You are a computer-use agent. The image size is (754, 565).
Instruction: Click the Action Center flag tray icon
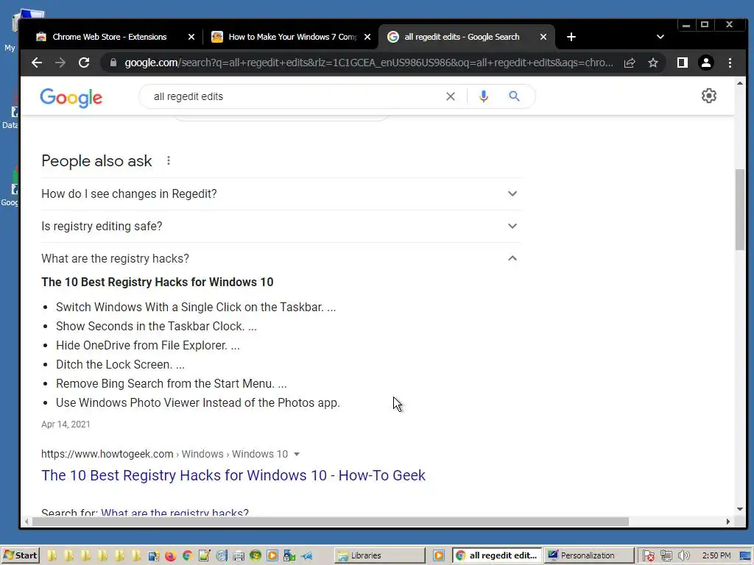click(648, 556)
